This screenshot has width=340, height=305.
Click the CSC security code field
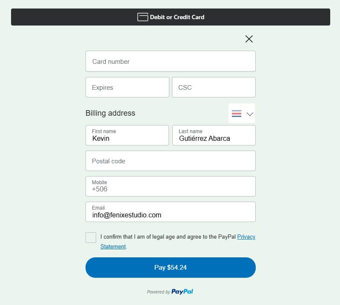(x=214, y=87)
